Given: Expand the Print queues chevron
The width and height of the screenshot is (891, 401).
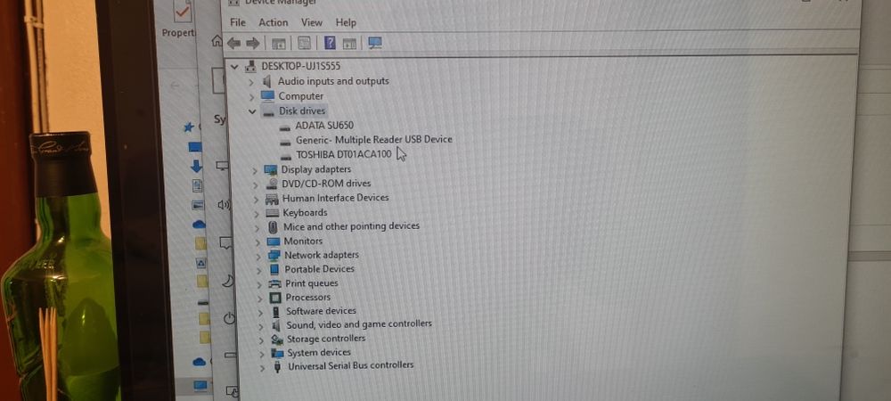Looking at the screenshot, I should point(259,284).
